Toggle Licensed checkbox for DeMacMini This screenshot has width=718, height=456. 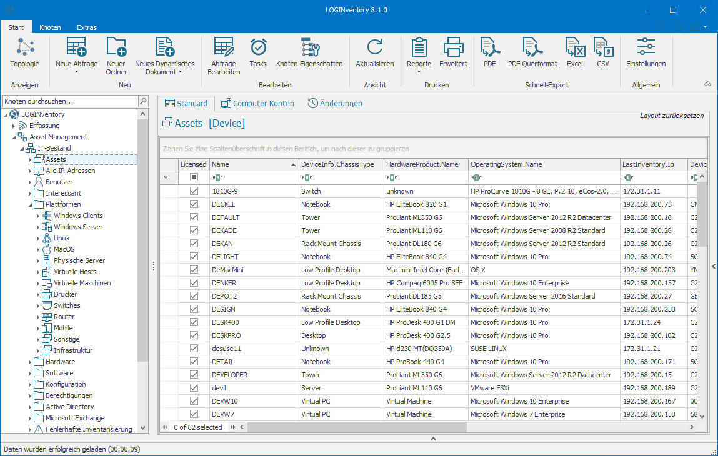coord(194,270)
